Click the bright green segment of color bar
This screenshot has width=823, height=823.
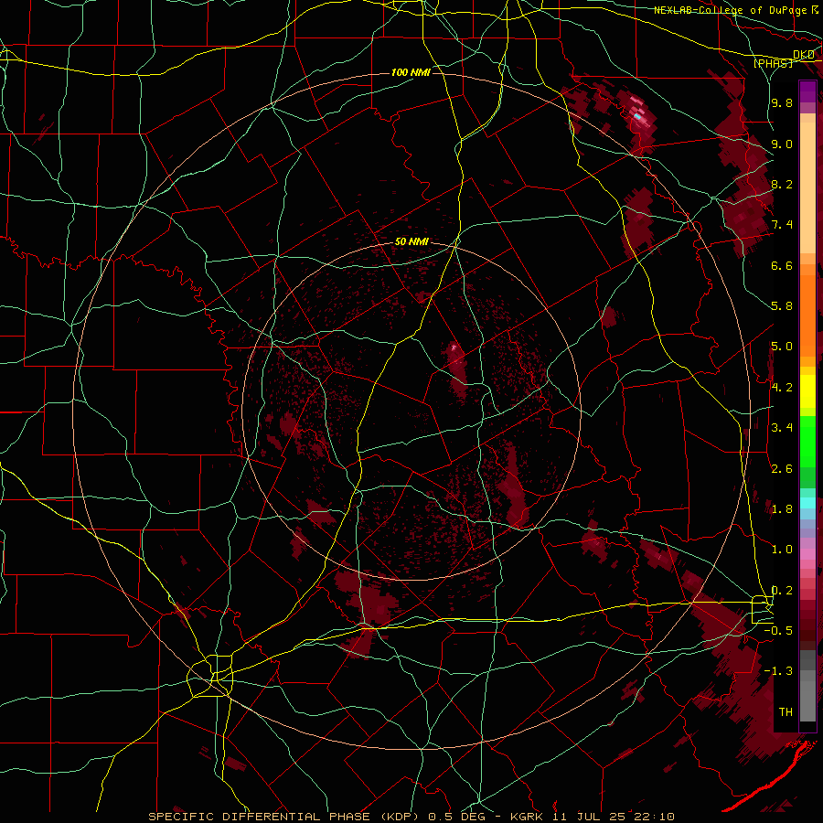point(807,442)
